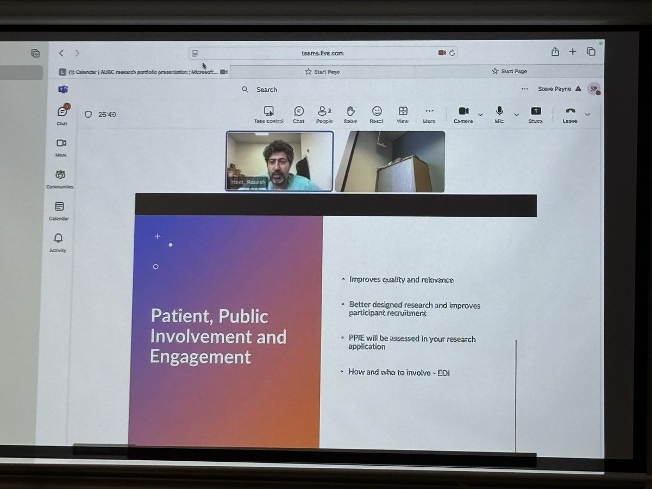Viewport: 652px width, 489px height.
Task: Open the browser Share icon
Action: coord(555,52)
